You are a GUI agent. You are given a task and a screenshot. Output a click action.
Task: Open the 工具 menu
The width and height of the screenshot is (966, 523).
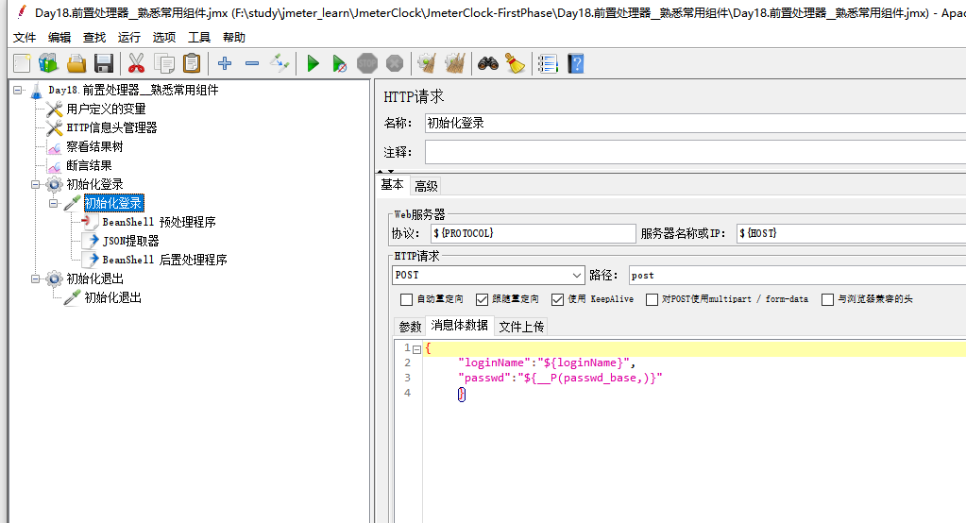pos(199,38)
